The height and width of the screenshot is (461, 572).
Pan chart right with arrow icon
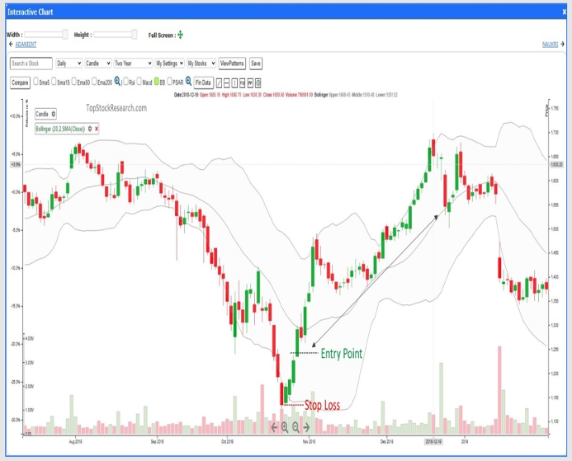point(307,427)
